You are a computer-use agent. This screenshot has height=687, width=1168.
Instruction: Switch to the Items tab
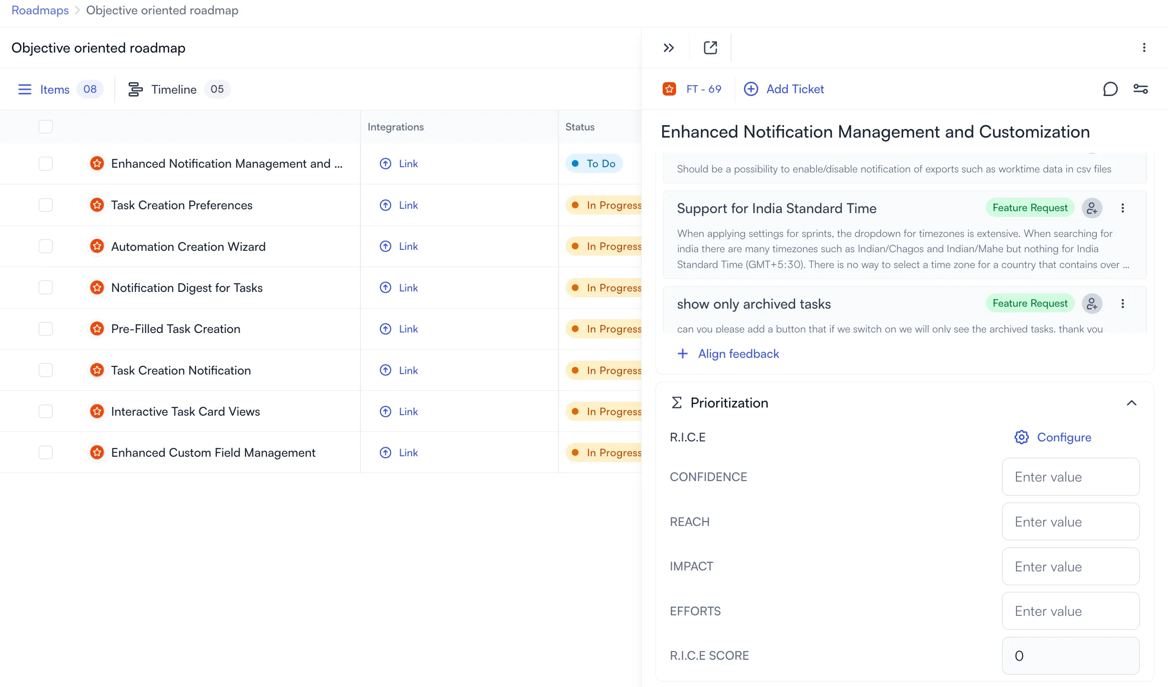[x=60, y=89]
